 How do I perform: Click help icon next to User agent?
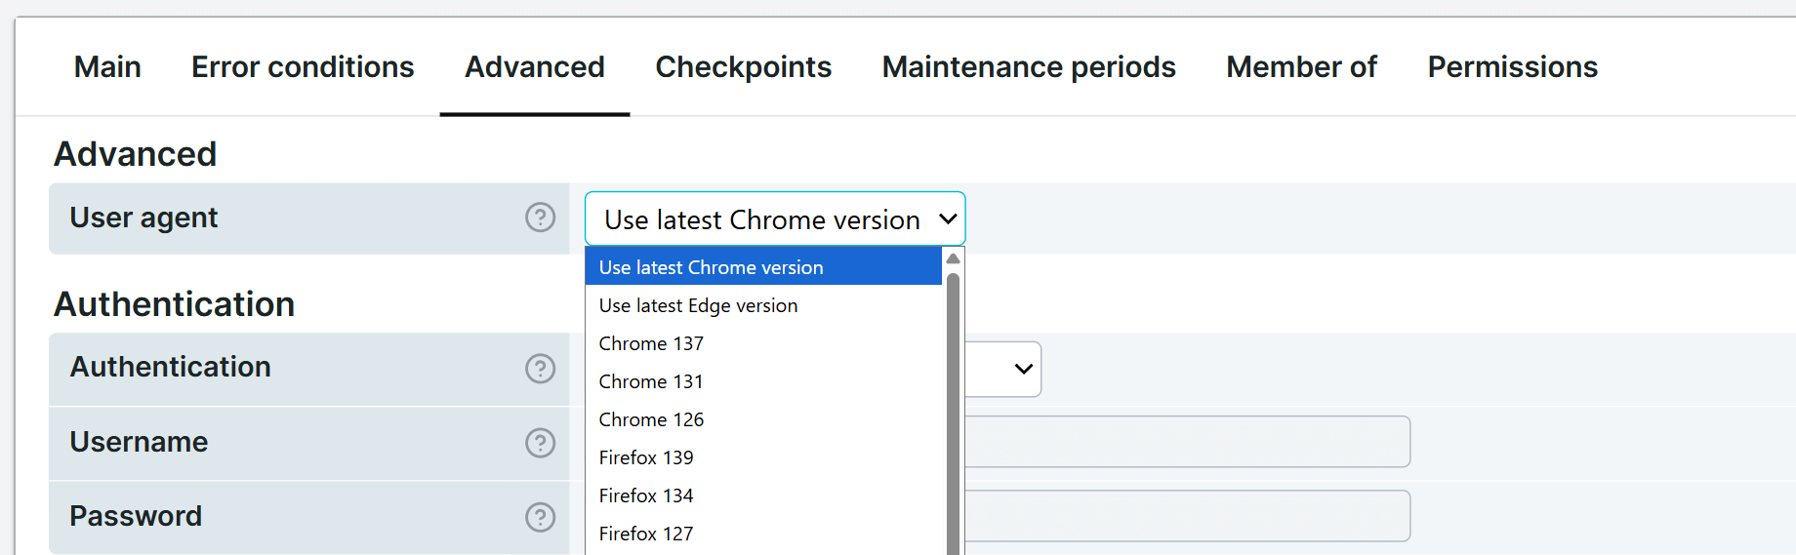(540, 218)
